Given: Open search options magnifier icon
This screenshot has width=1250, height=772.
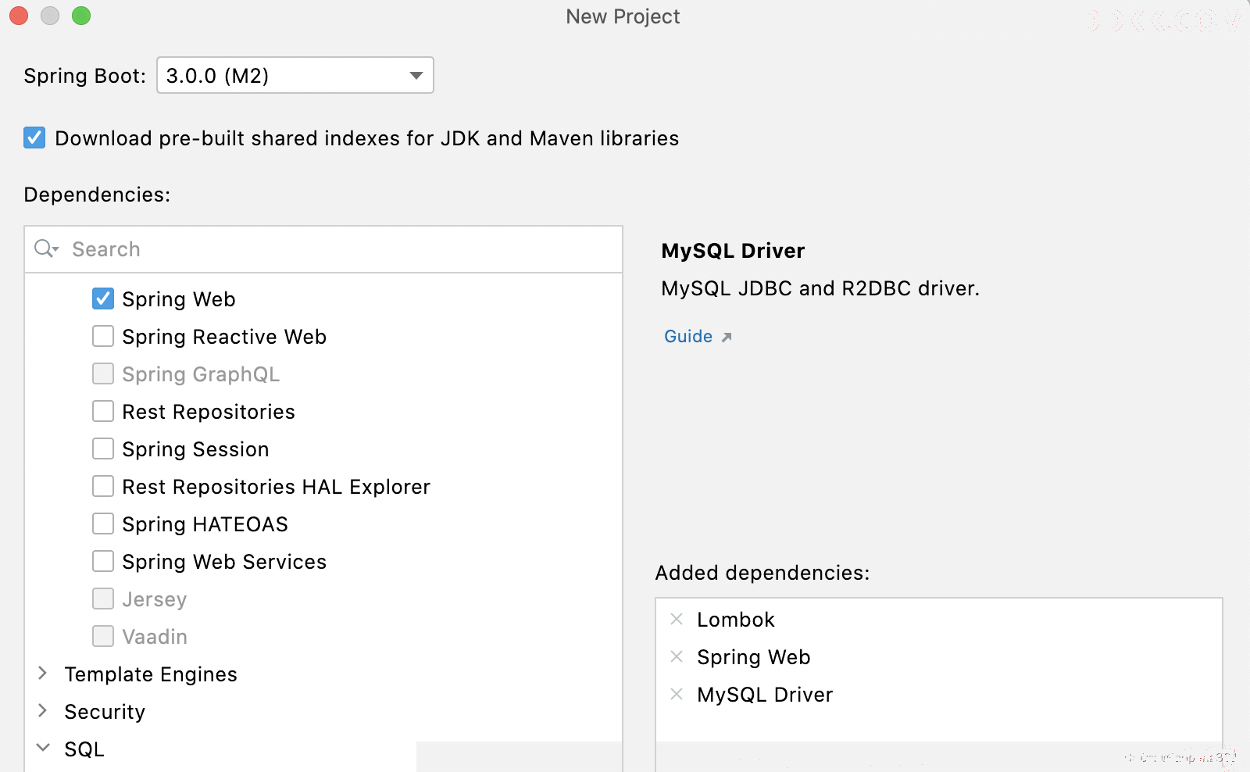Looking at the screenshot, I should coord(46,249).
